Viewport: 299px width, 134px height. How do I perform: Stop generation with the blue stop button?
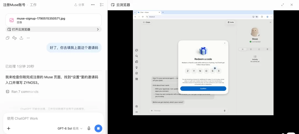(x=98, y=128)
